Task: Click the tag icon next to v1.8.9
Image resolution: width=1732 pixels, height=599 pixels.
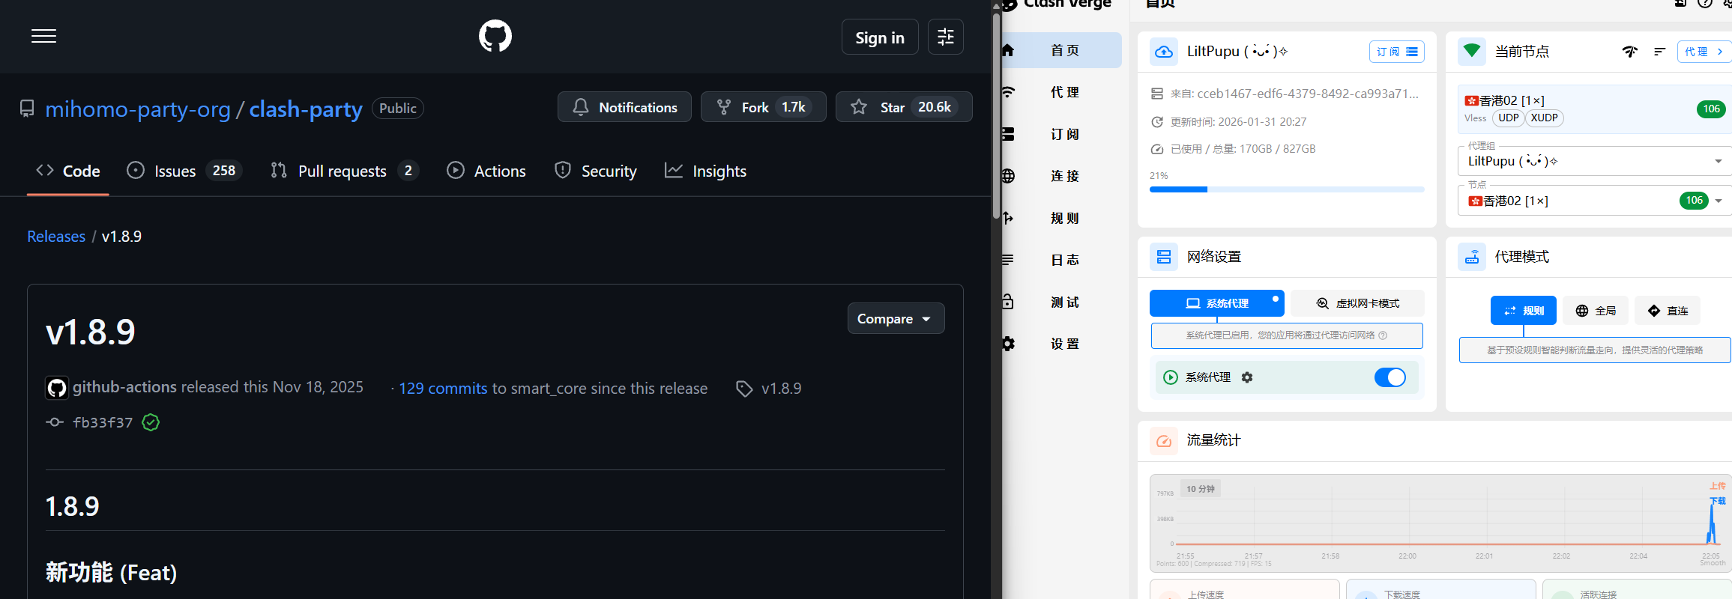Action: [743, 389]
